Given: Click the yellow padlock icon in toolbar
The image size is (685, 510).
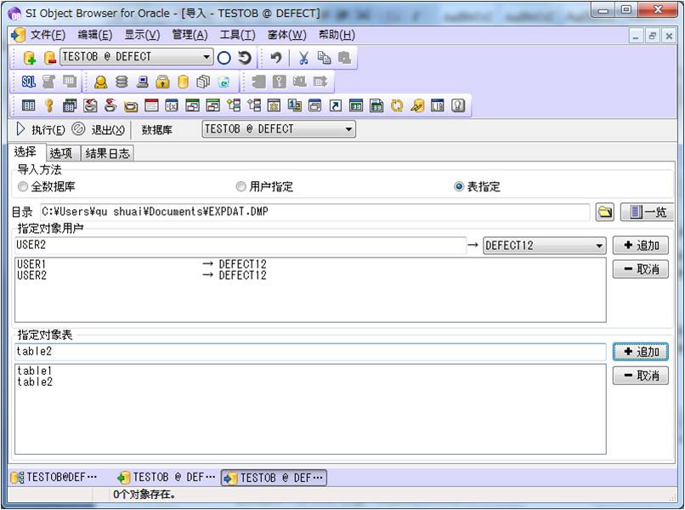Looking at the screenshot, I should pos(162,82).
